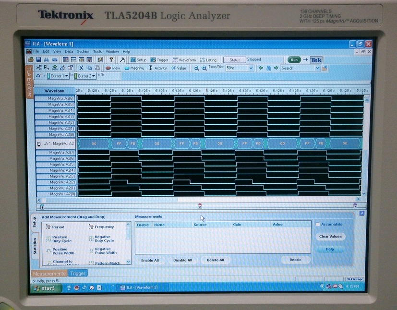This screenshot has width=397, height=310.
Task: Open the delta-time measurement dropdown arrow
Action: click(45, 76)
